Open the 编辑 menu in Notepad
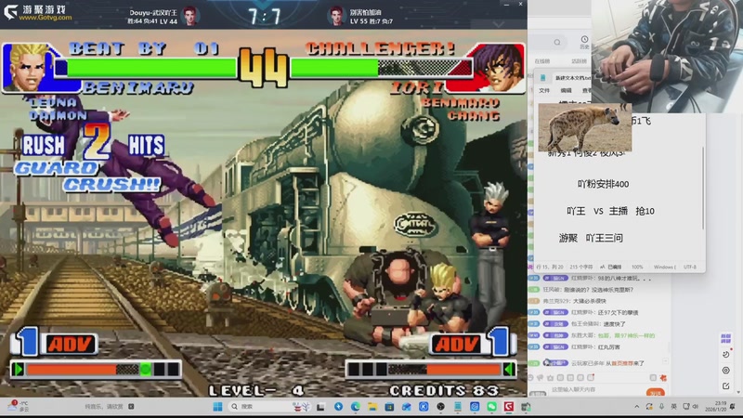 (x=566, y=90)
